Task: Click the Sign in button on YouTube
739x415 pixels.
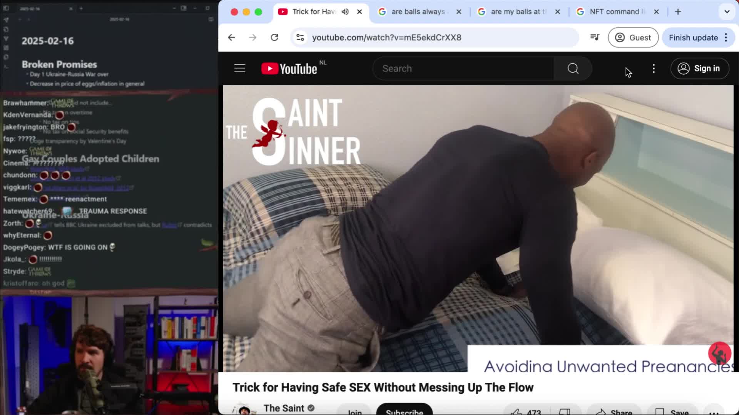Action: (x=699, y=68)
